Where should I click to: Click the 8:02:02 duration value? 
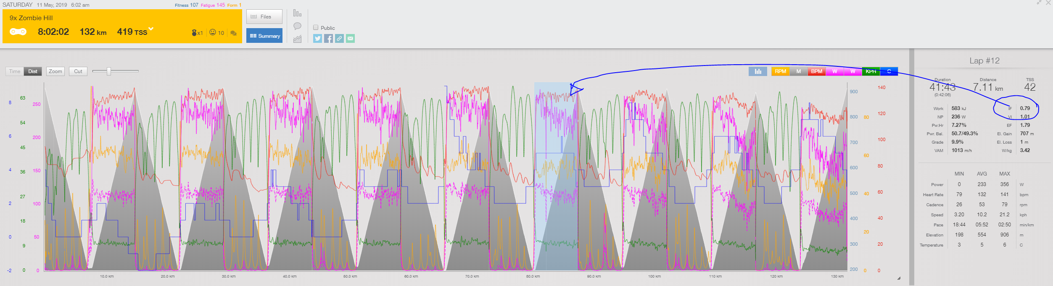(x=53, y=32)
